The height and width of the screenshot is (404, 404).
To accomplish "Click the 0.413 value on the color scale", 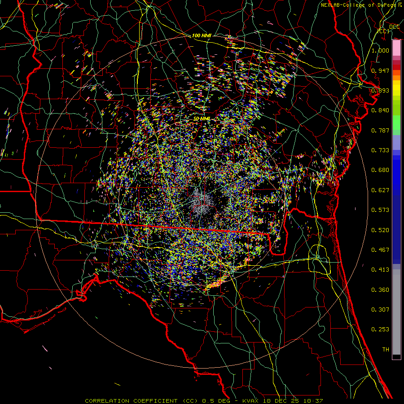I will 380,270.
